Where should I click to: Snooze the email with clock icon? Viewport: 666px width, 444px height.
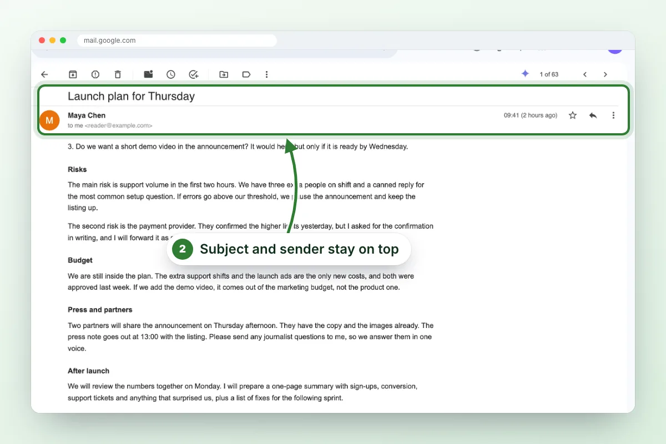171,74
